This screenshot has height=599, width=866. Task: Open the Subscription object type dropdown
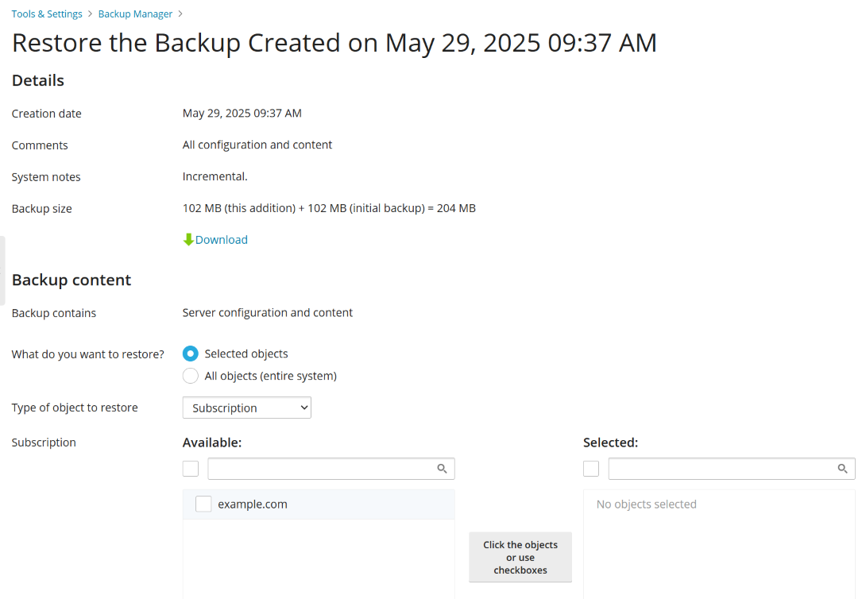click(x=246, y=408)
